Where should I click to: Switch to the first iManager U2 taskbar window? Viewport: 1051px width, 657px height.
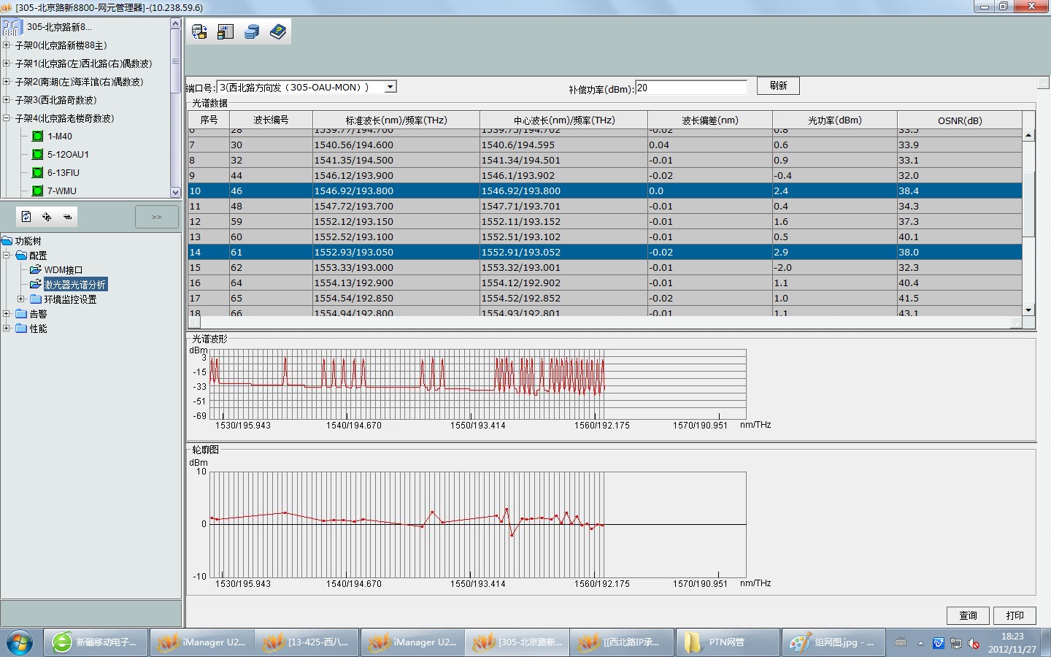[x=201, y=642]
